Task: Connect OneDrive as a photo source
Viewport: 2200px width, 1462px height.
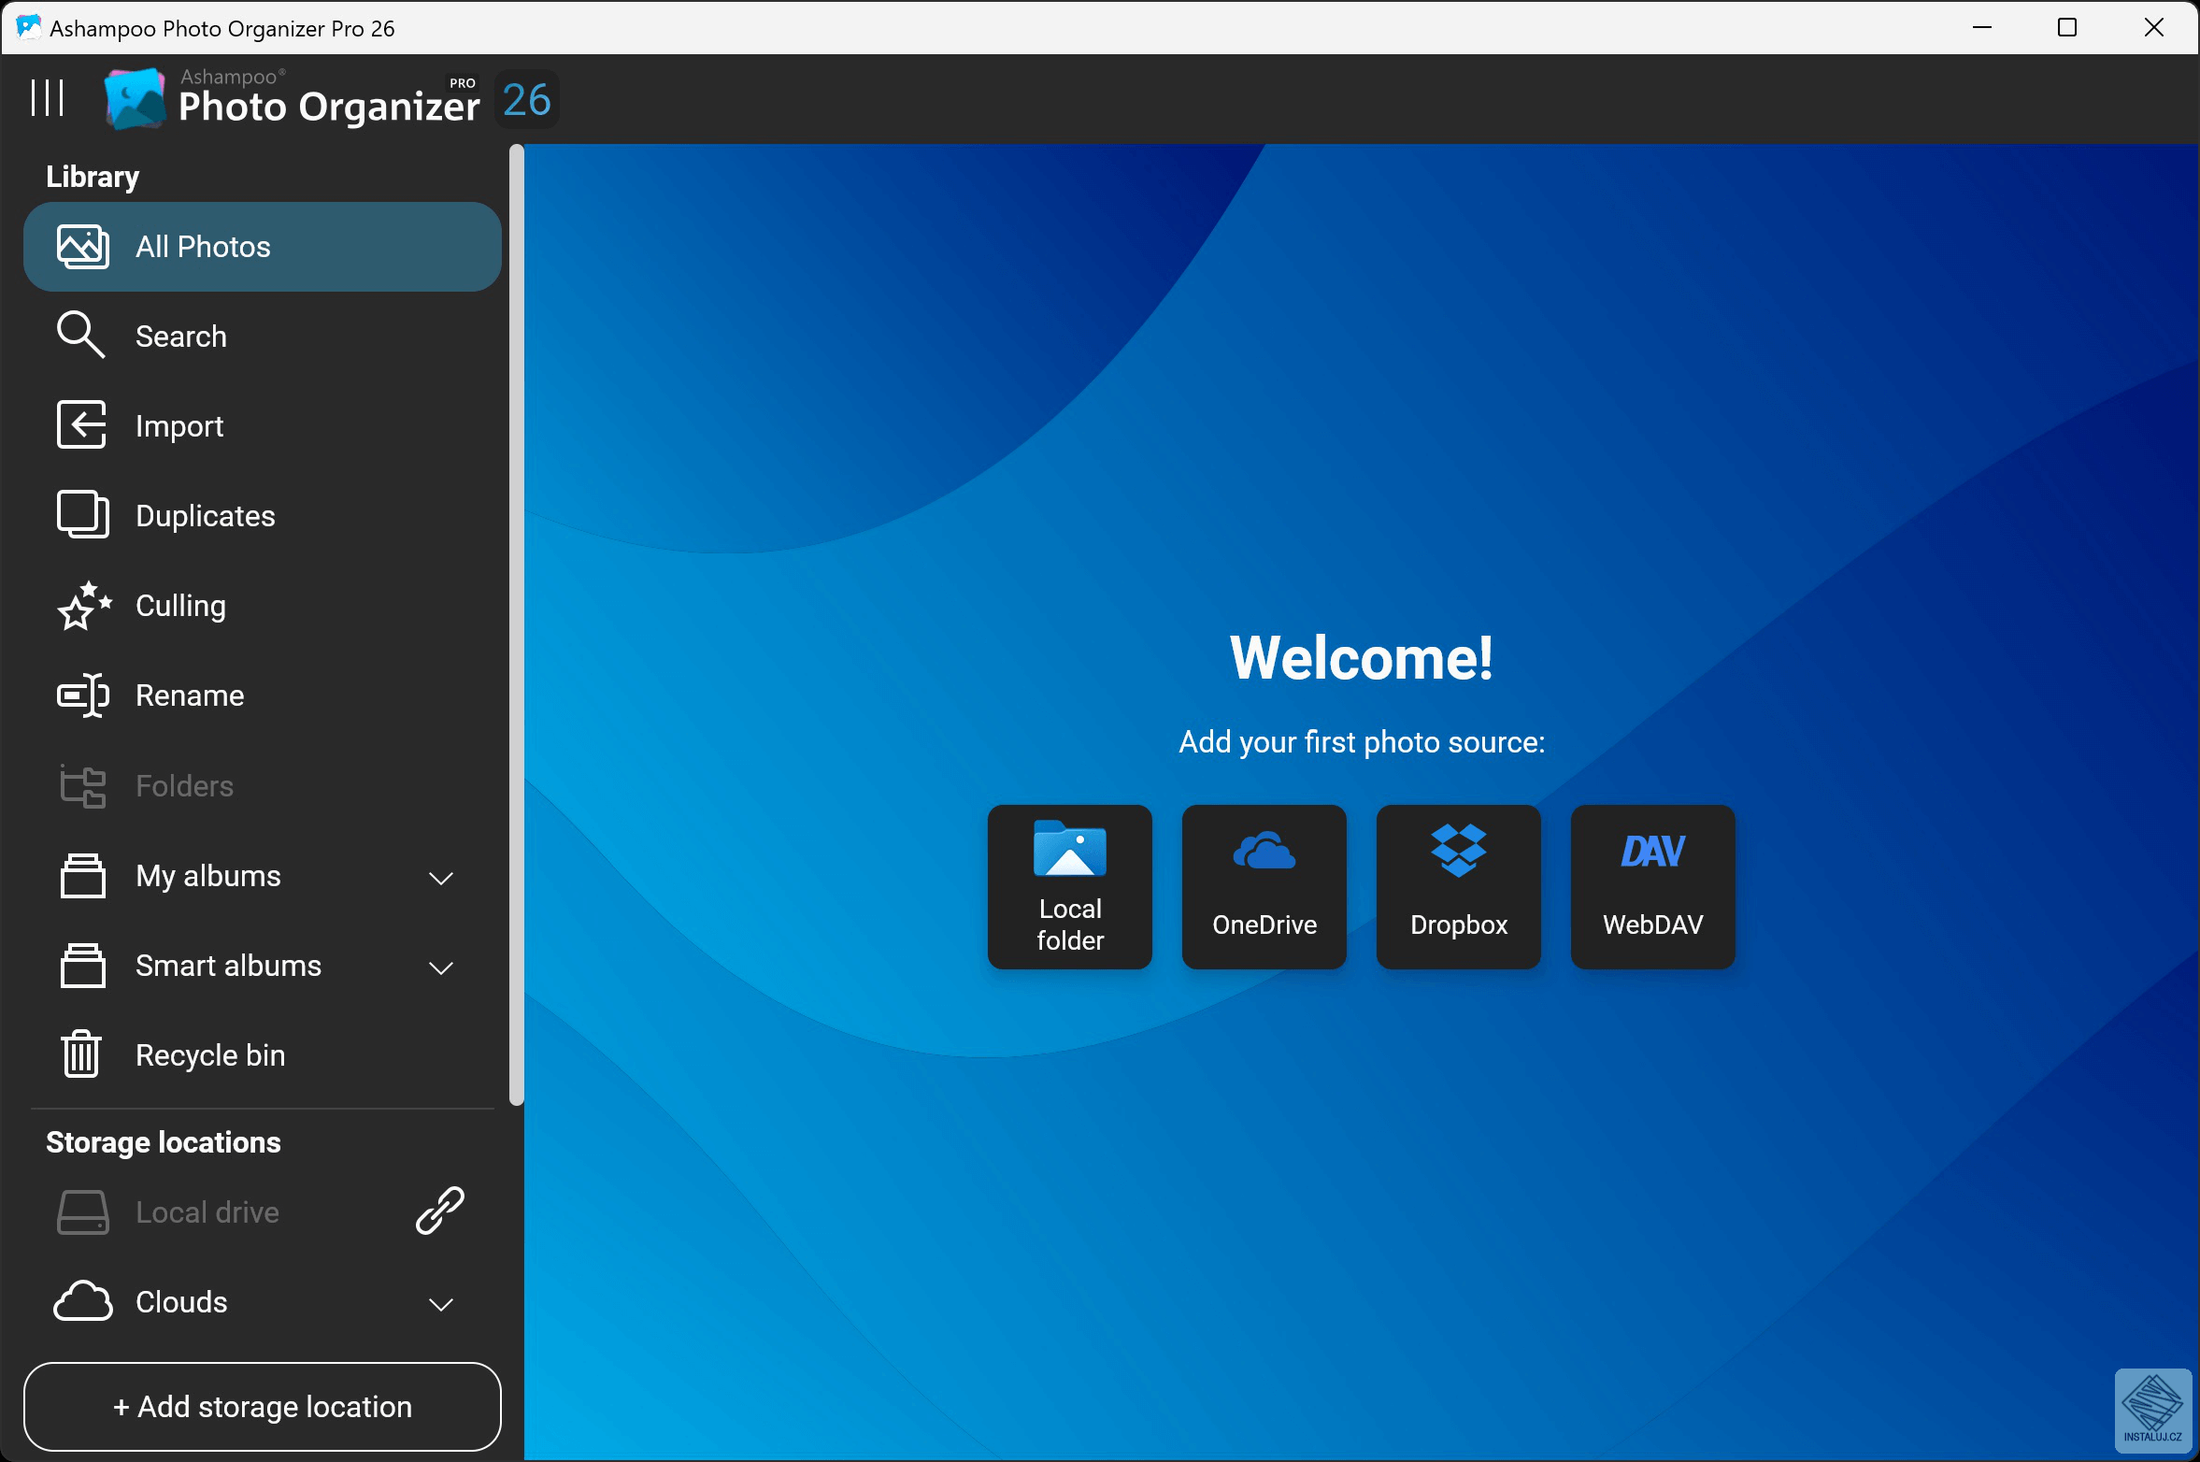Action: point(1264,886)
